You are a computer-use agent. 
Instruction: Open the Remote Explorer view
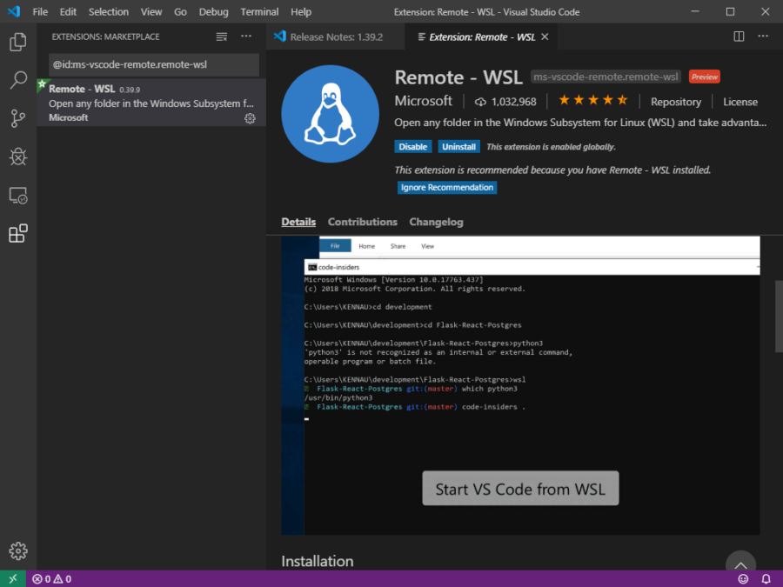click(x=17, y=196)
